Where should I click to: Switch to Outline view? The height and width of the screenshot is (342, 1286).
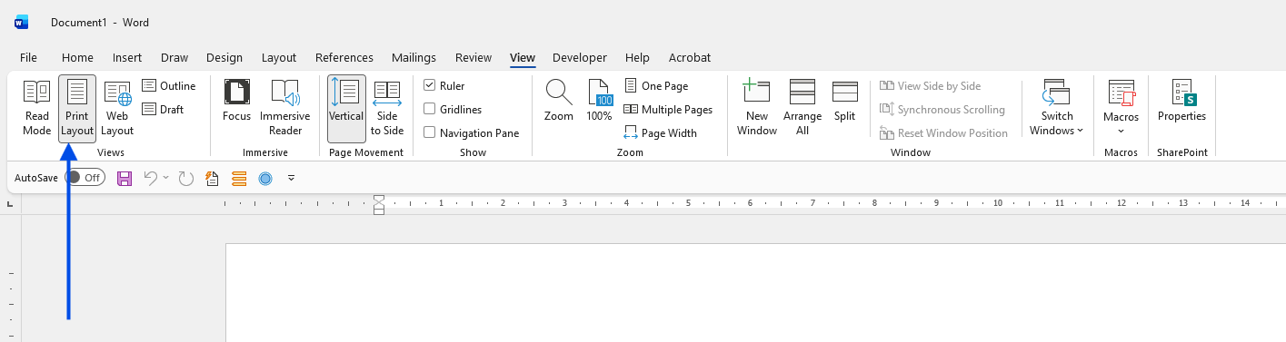coord(169,86)
